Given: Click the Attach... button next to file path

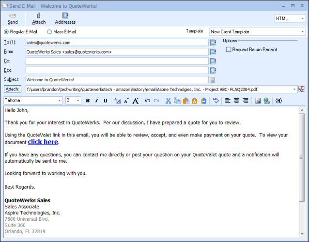Looking at the screenshot, I should (12, 89).
